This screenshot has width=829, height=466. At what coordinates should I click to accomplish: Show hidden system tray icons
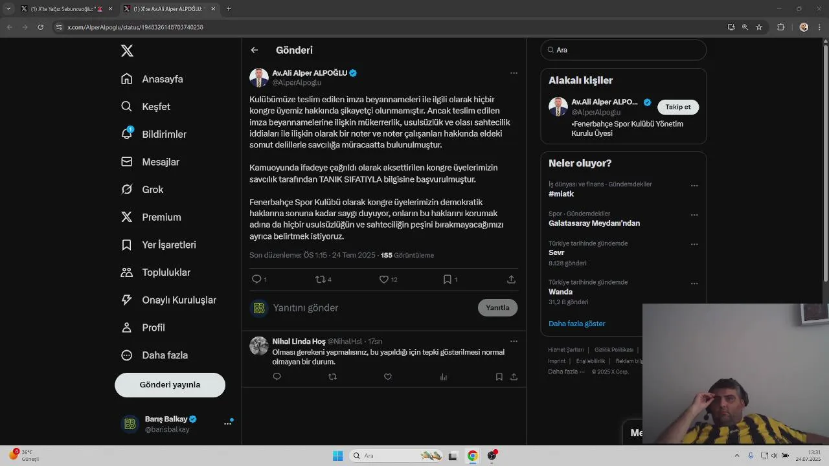[x=736, y=456]
